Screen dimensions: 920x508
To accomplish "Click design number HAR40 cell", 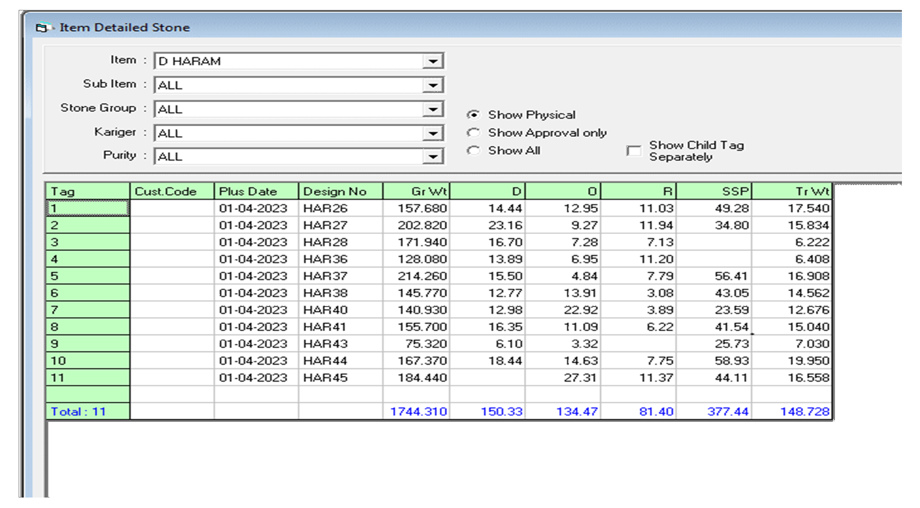I will [341, 310].
